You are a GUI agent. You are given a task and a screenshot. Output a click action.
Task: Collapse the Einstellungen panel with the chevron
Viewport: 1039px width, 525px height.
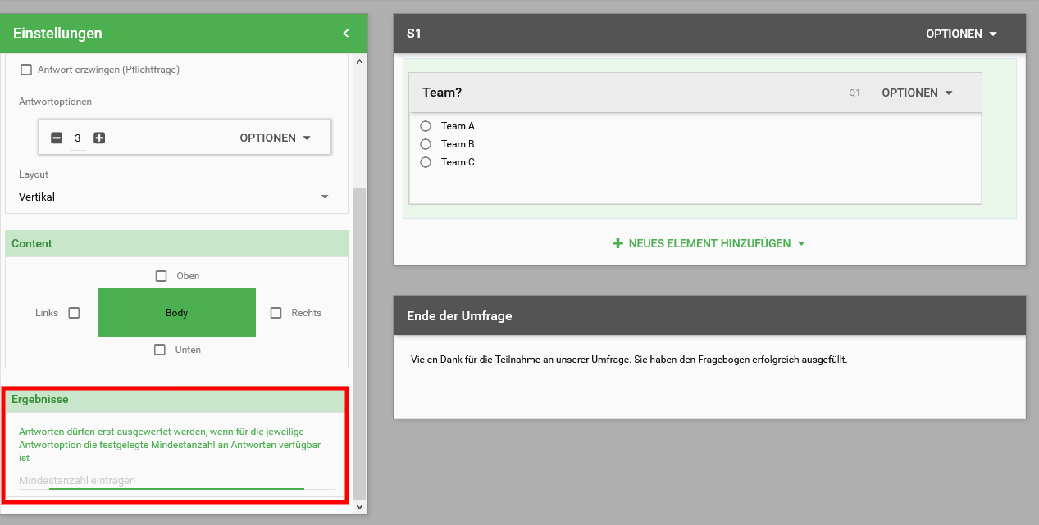coord(346,34)
